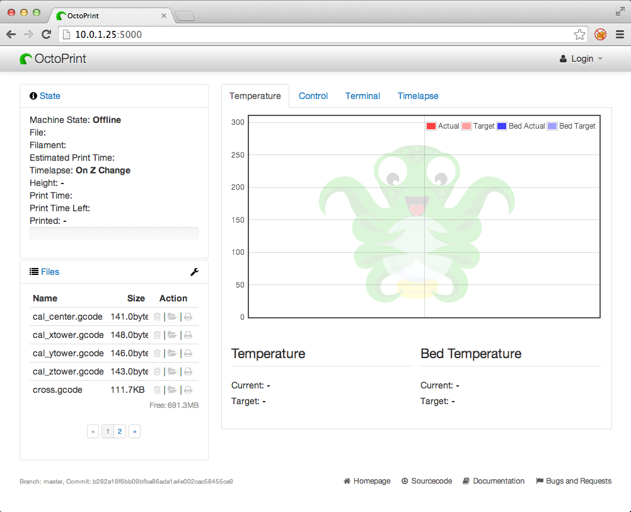Go to previous files page arrow

pyautogui.click(x=93, y=431)
